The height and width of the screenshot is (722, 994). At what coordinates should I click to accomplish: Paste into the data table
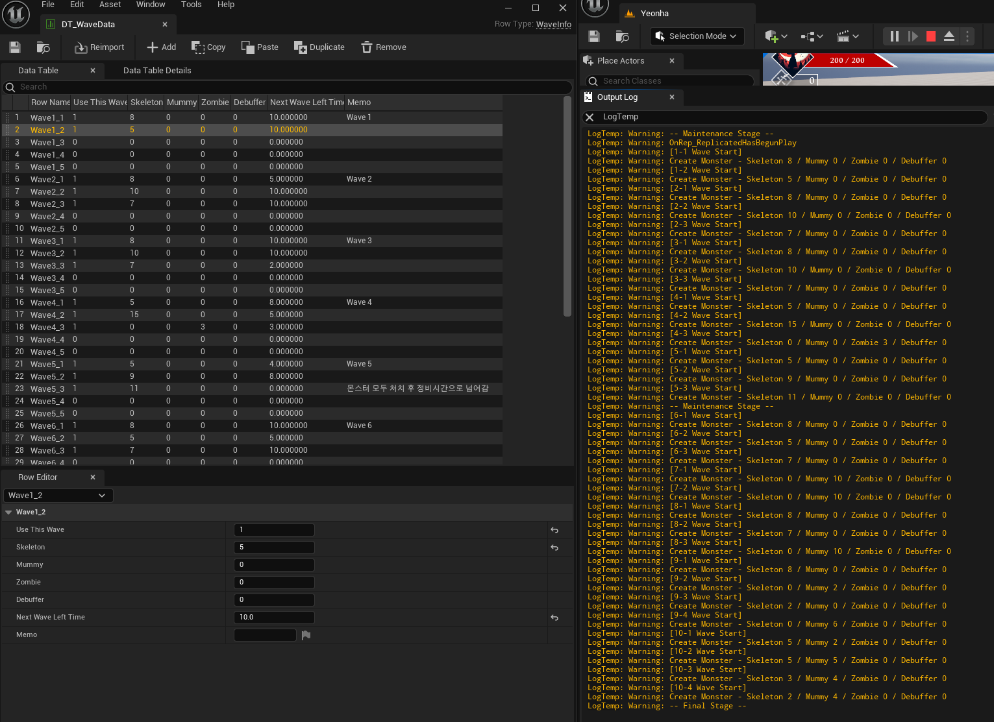(260, 47)
